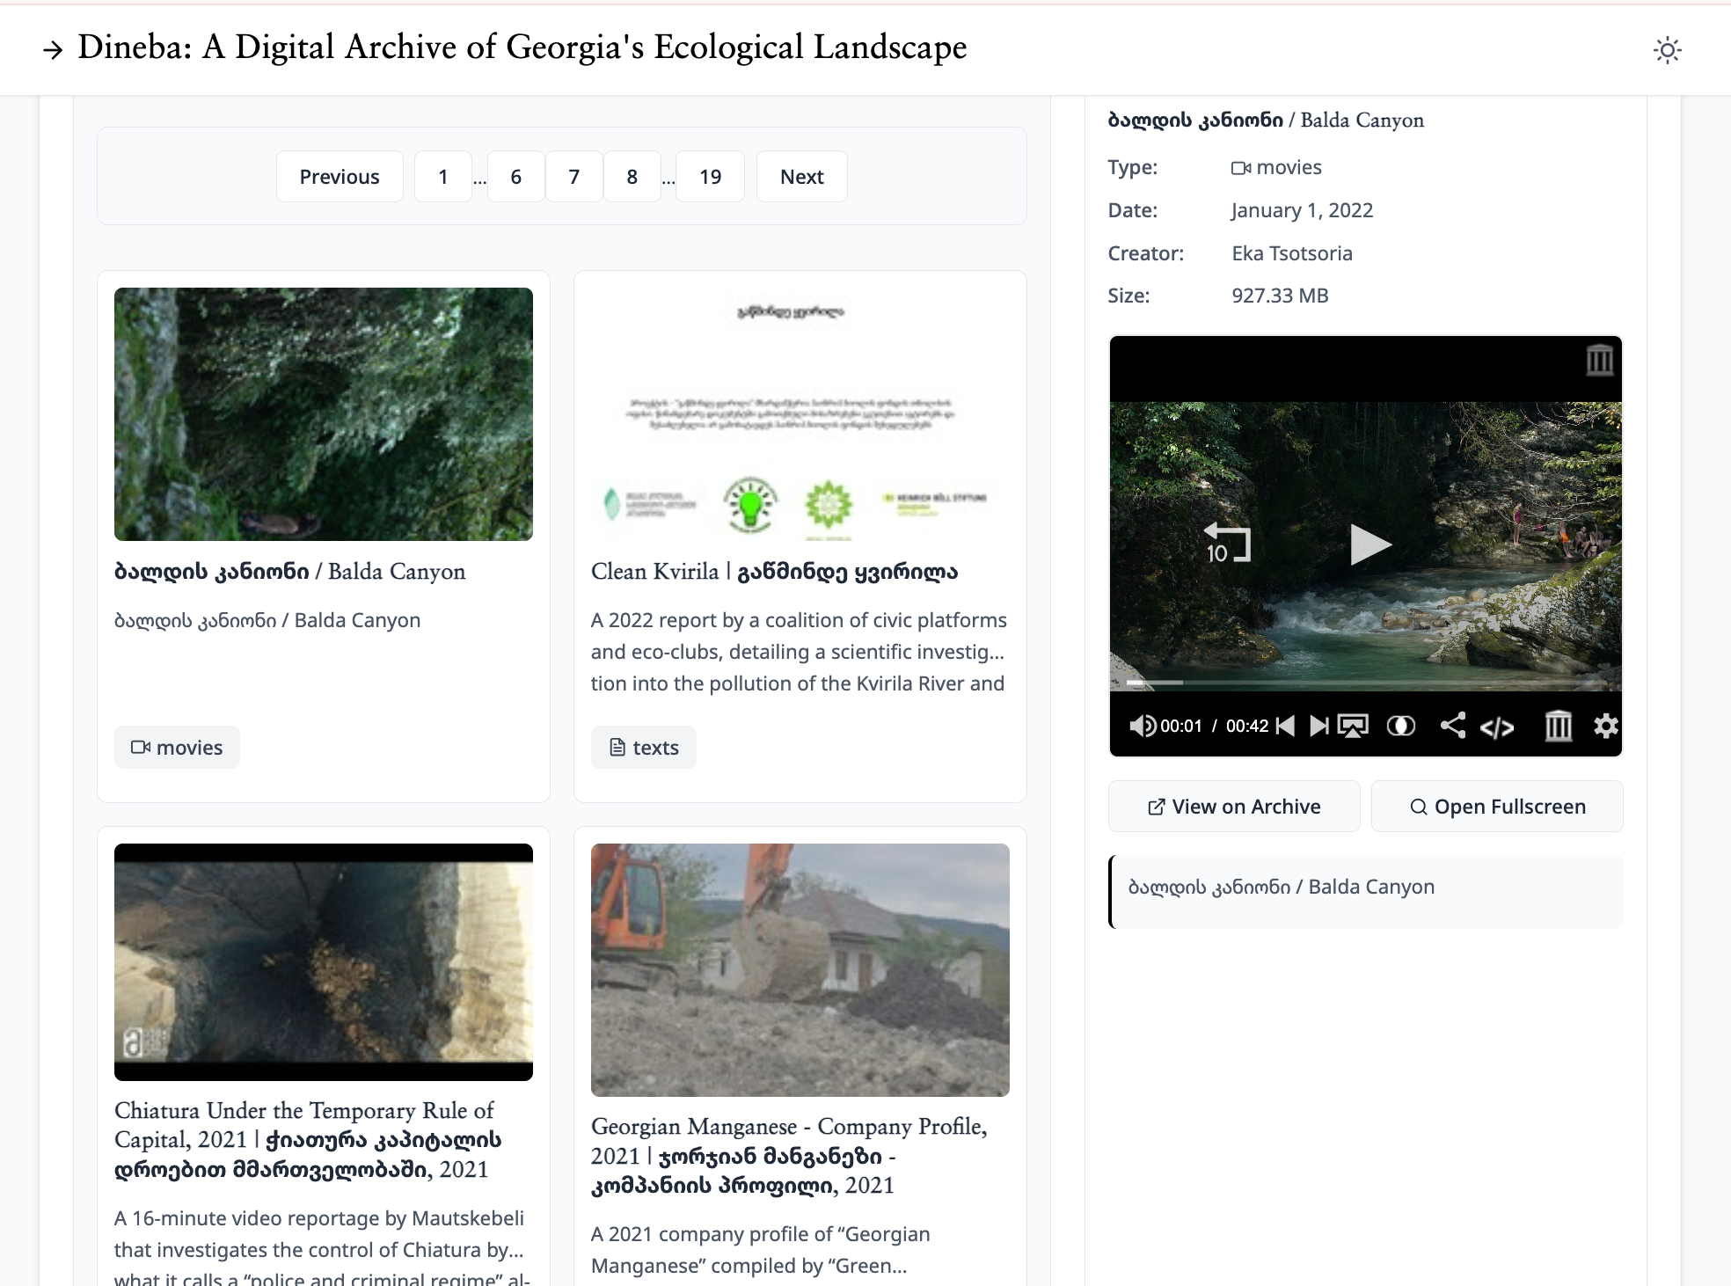Play the Balda Canyon video
1731x1286 pixels.
click(x=1369, y=544)
